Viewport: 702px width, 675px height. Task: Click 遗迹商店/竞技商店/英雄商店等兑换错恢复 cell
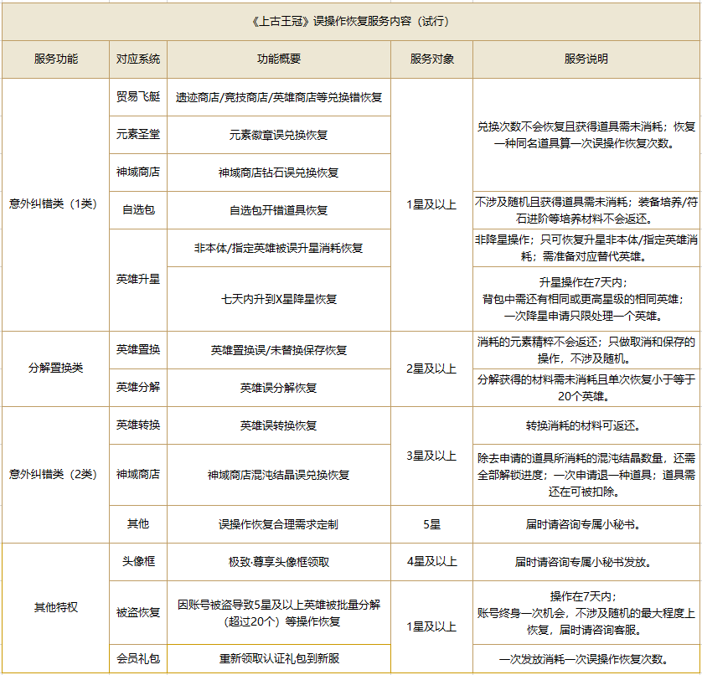point(278,97)
